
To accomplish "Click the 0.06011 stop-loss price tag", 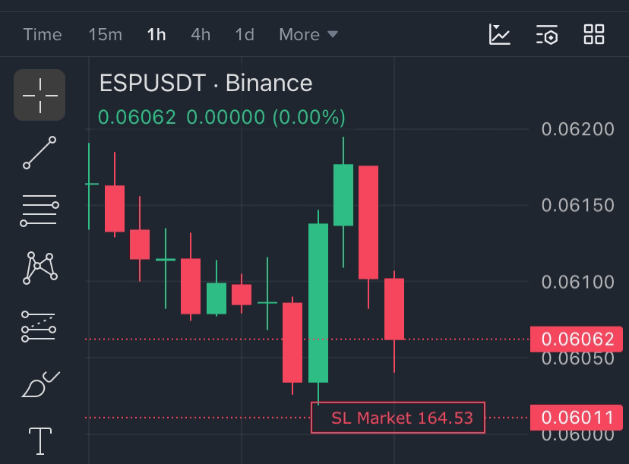I will coord(577,418).
